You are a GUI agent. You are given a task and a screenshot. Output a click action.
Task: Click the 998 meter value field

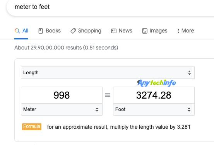click(x=62, y=95)
